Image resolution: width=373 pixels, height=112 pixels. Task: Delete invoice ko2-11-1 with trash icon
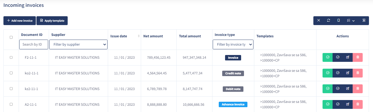tap(358, 73)
